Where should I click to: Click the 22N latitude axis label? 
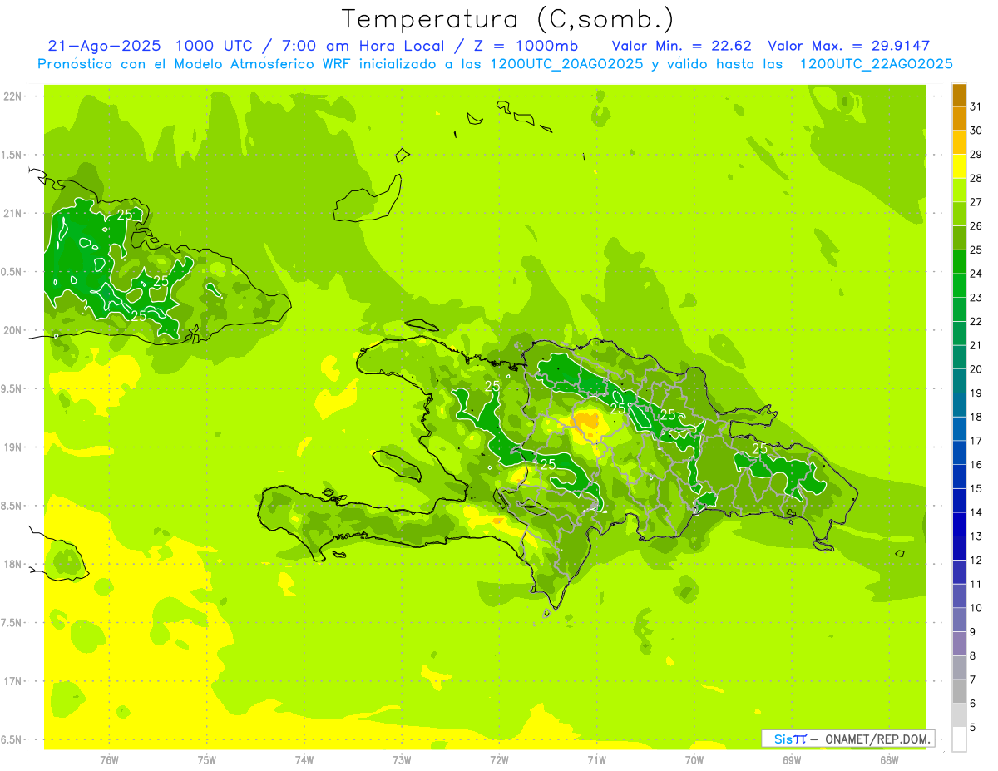12,96
